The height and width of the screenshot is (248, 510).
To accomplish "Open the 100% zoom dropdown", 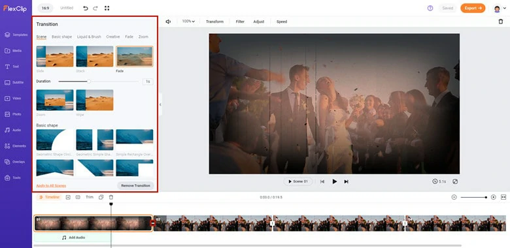I will pos(188,22).
